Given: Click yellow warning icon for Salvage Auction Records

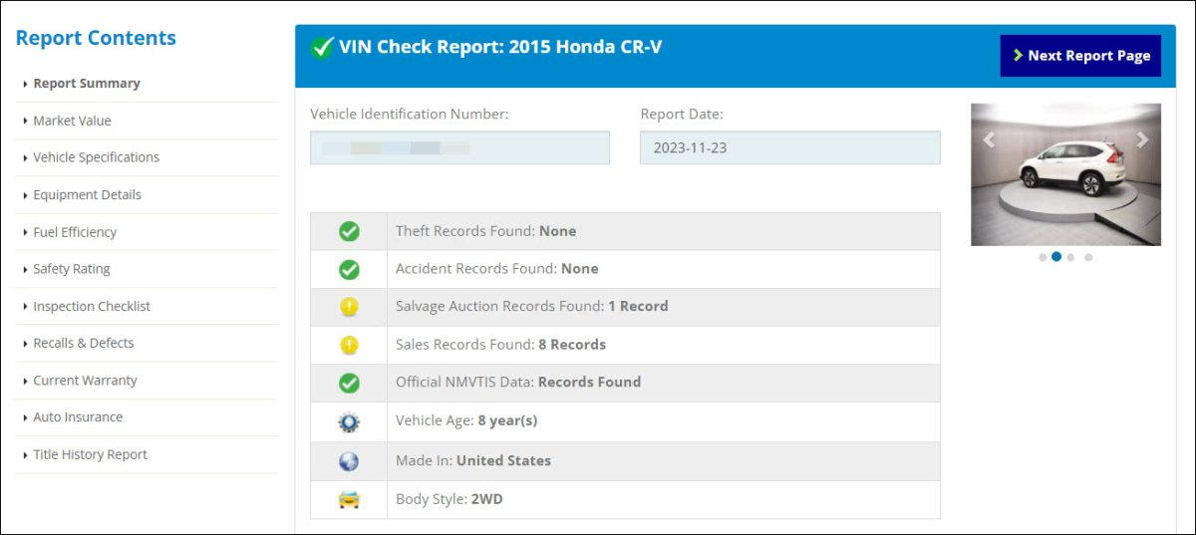Looking at the screenshot, I should pos(349,307).
